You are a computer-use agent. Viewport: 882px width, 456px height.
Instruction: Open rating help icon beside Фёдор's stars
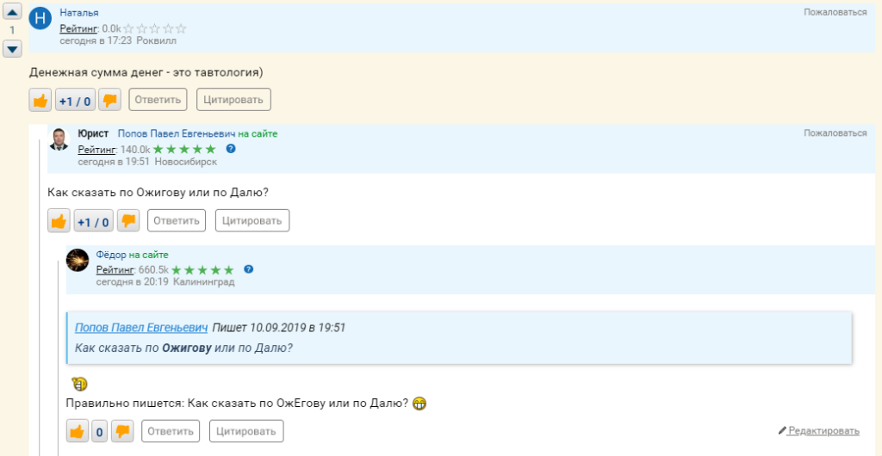coord(248,269)
